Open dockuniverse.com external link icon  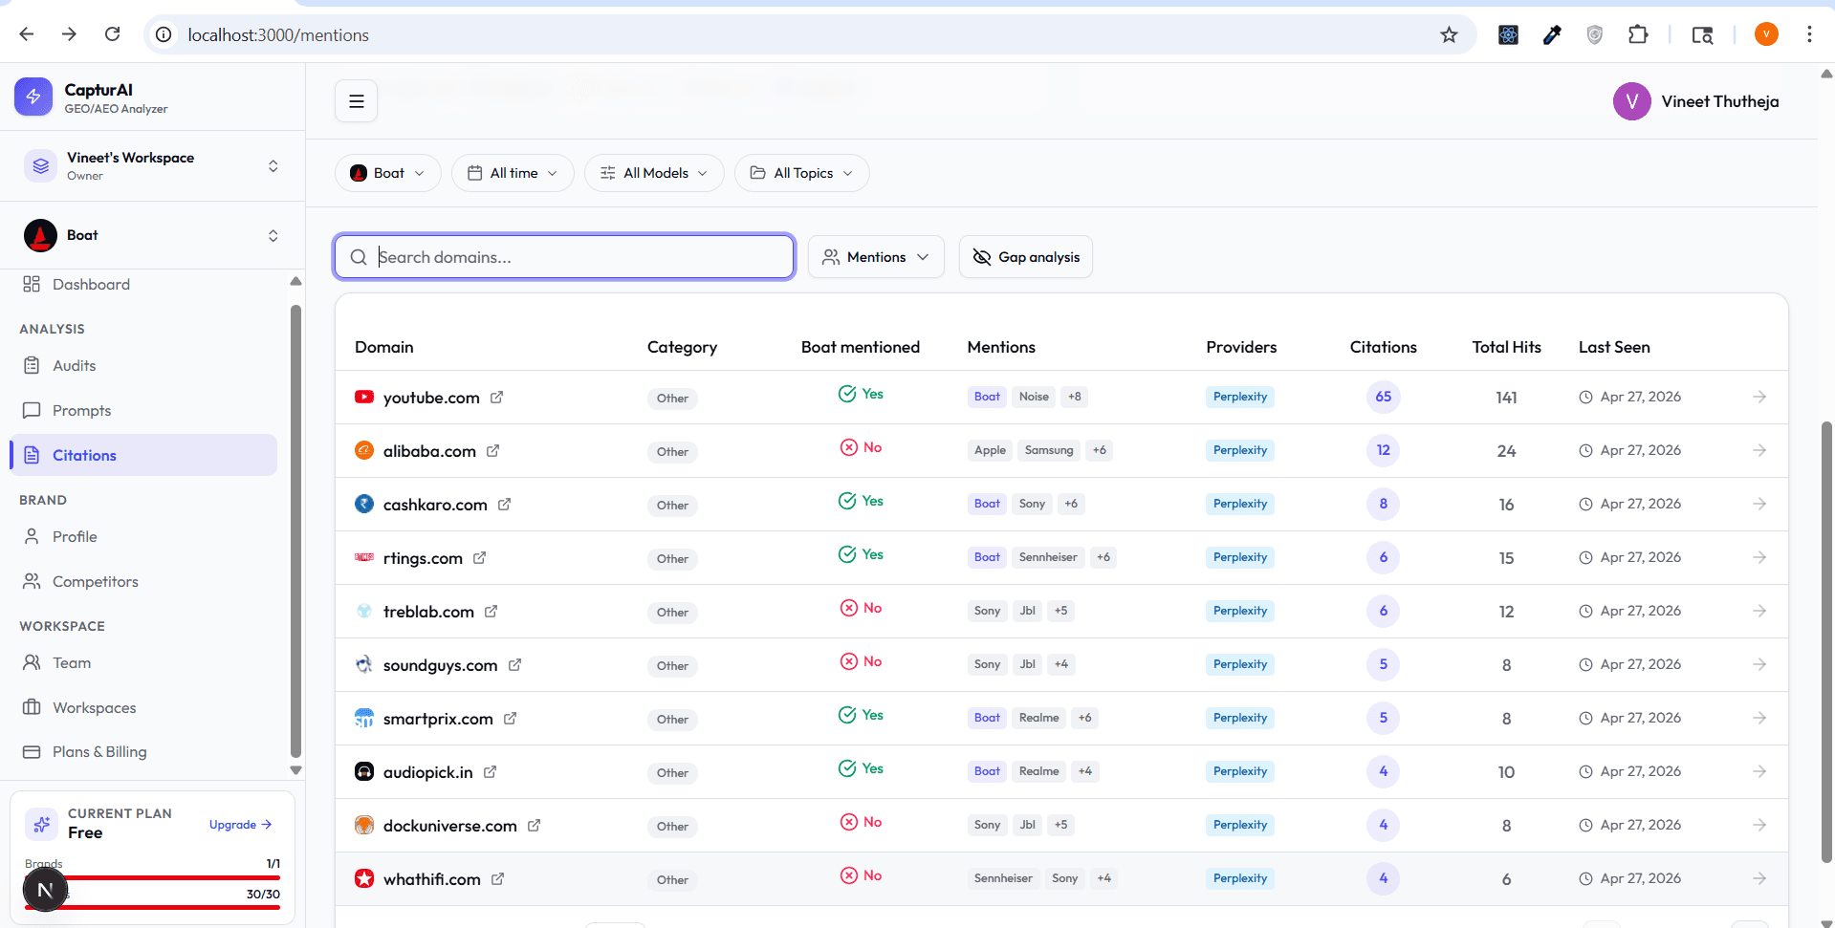(x=534, y=826)
